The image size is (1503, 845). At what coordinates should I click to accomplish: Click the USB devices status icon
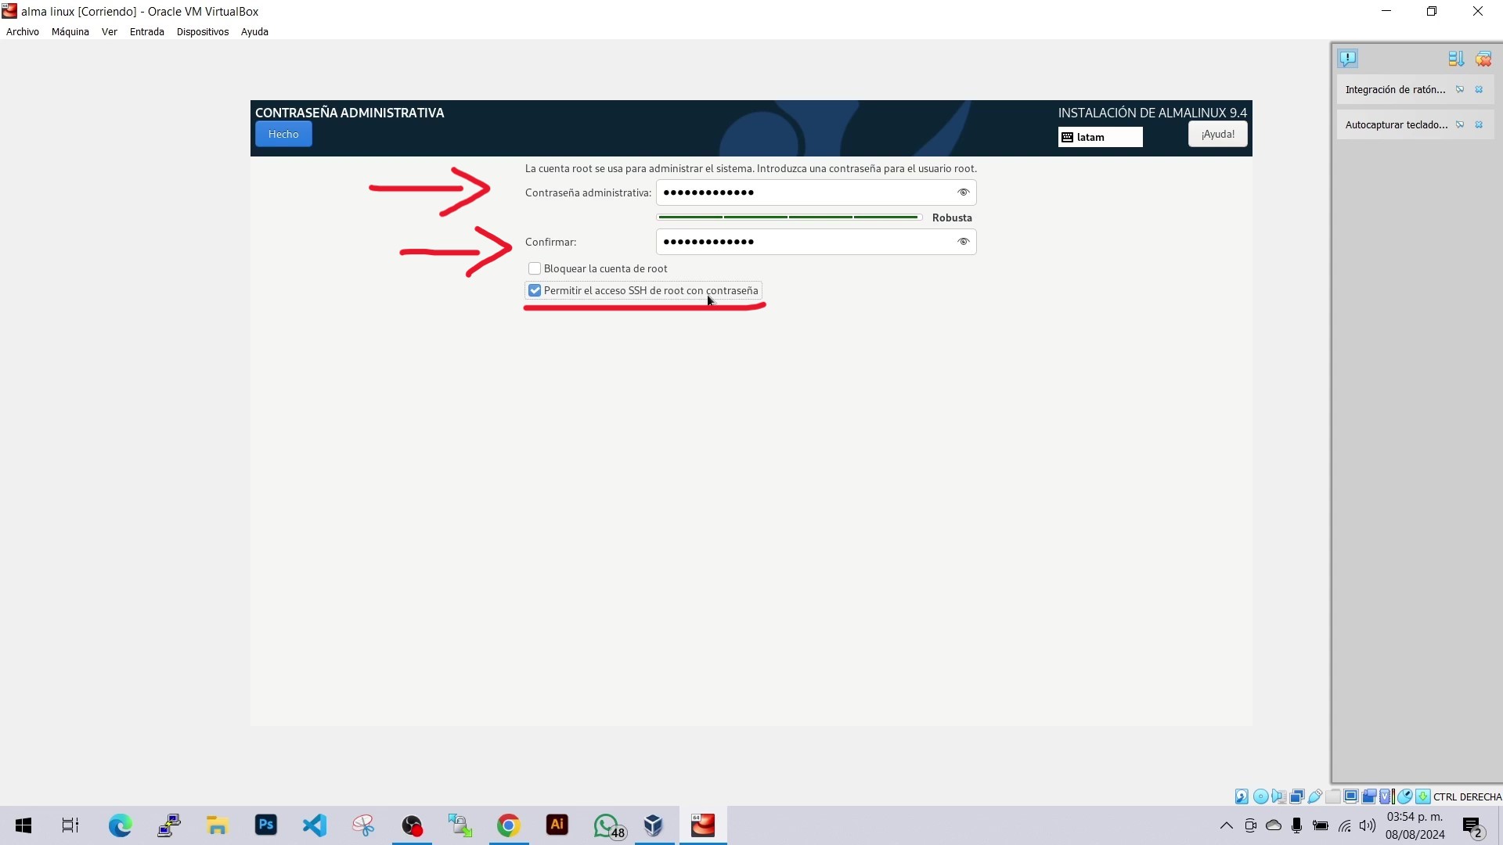coord(1314,796)
